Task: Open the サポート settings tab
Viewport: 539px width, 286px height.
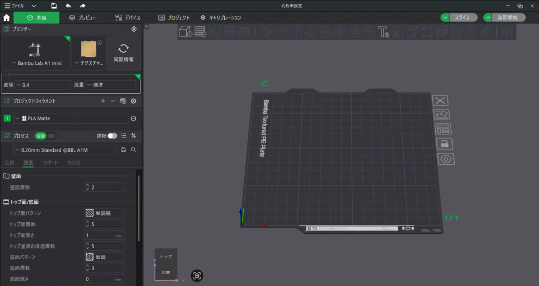Action: 50,162
